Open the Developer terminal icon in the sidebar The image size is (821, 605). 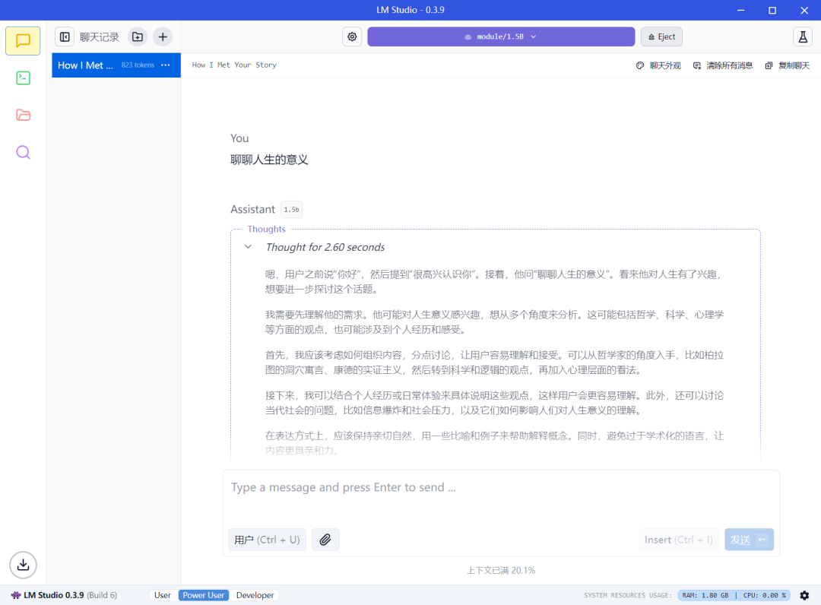(x=23, y=78)
